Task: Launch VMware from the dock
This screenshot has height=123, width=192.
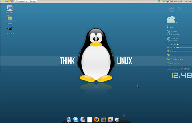Action: pyautogui.click(x=110, y=119)
